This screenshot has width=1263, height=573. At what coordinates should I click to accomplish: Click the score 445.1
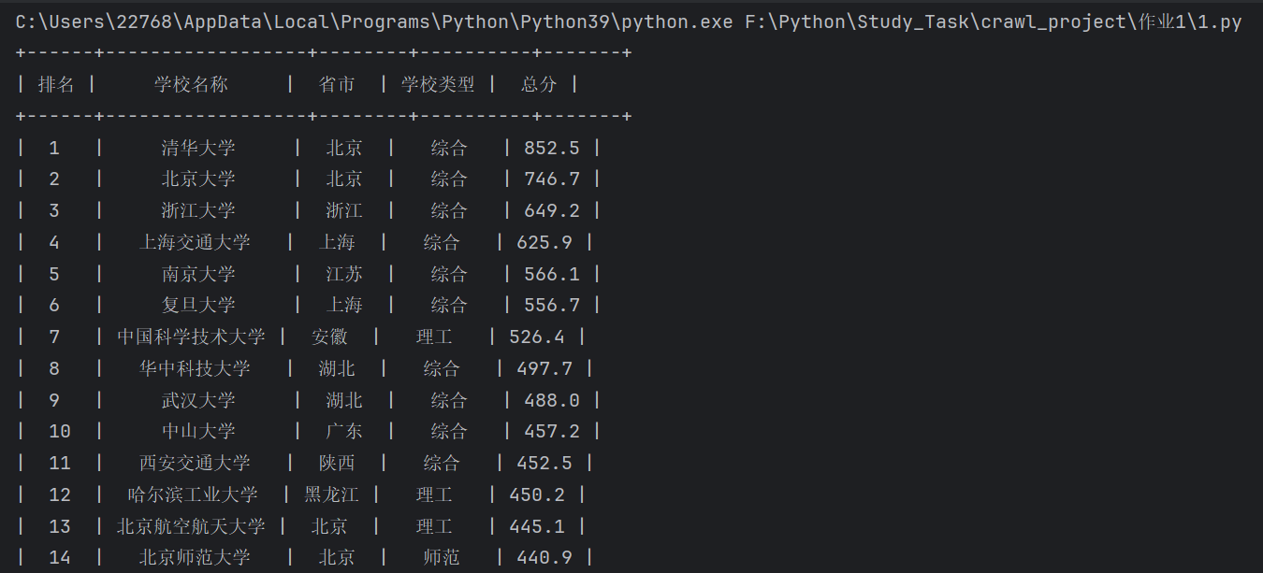coord(537,526)
